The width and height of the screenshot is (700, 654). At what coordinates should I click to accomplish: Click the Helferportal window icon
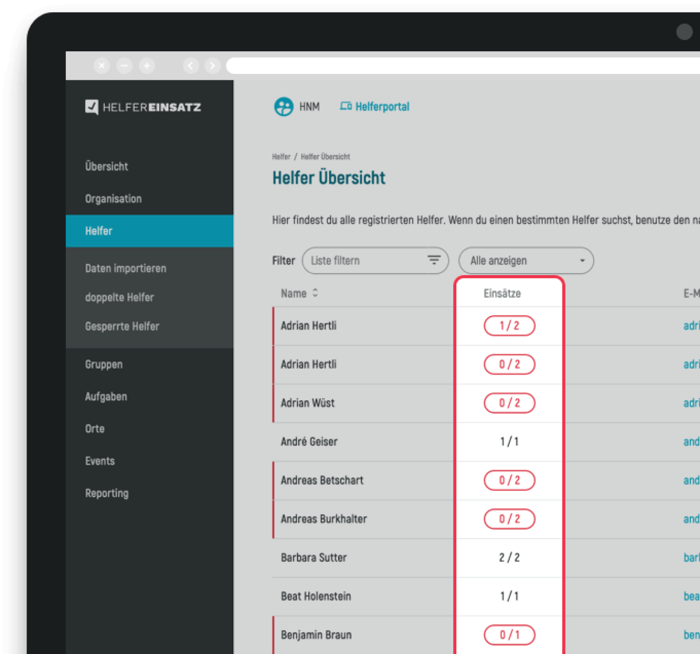(346, 106)
